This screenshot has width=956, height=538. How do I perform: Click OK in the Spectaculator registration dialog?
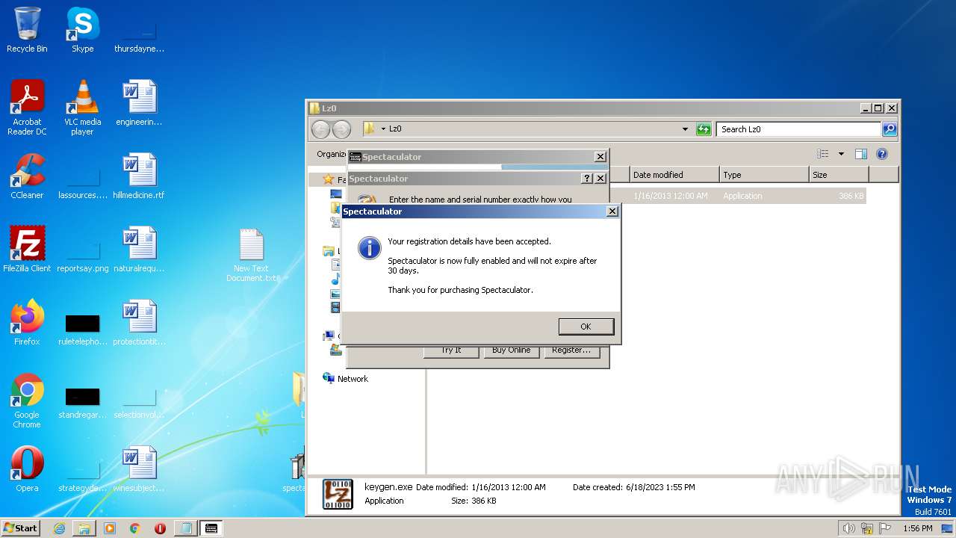(586, 327)
